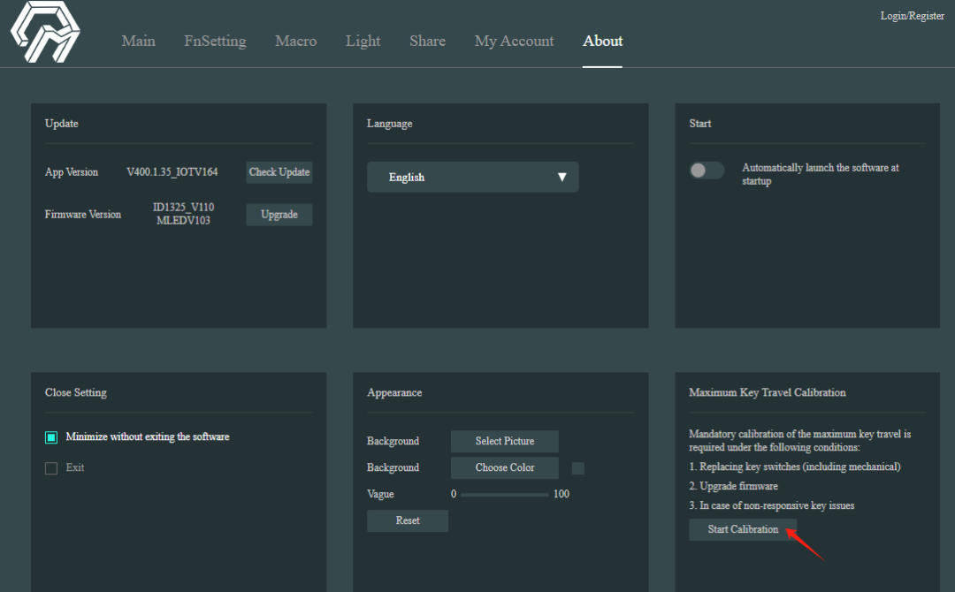Toggle automatic launch at startup
The height and width of the screenshot is (592, 955).
(x=706, y=171)
